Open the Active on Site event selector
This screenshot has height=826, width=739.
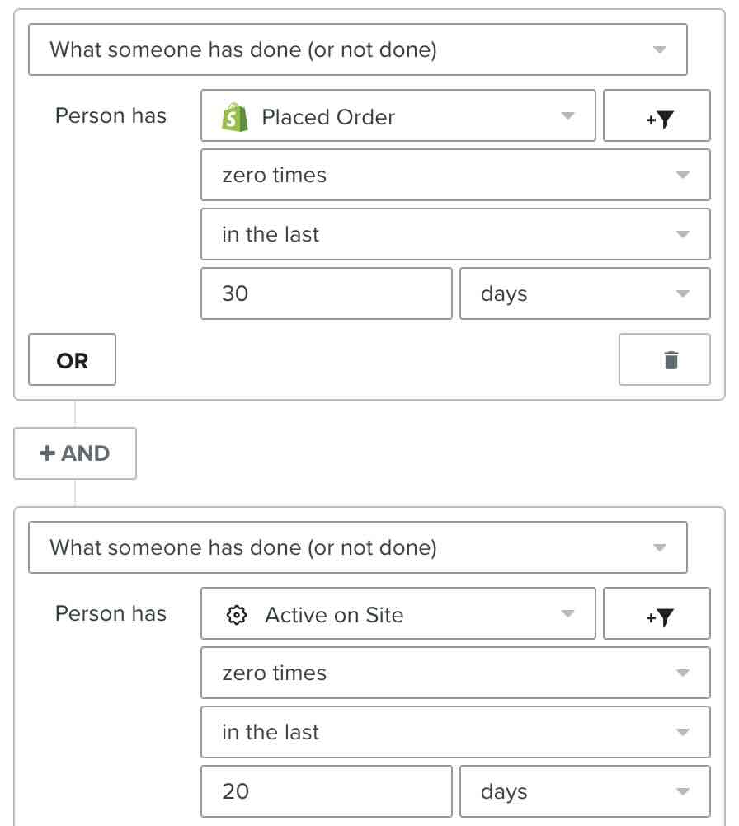[398, 613]
